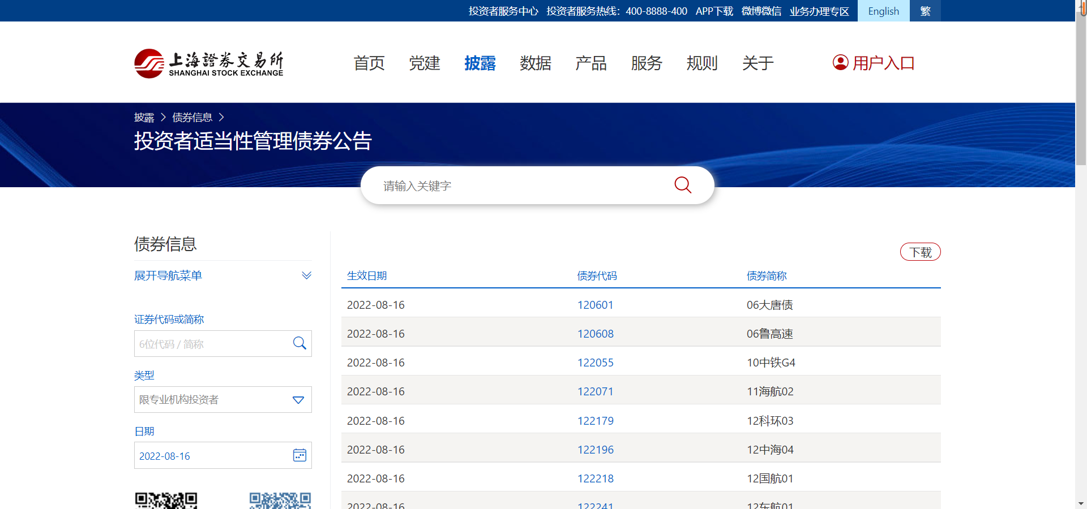Screen dimensions: 1087x509
Task: Expand the navigation menu chevron
Action: point(306,275)
